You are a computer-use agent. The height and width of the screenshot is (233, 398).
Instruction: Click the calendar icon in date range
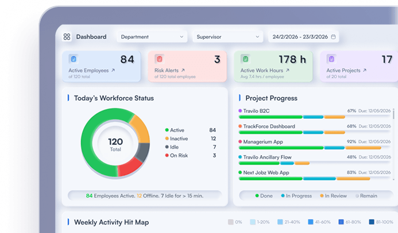pos(333,37)
